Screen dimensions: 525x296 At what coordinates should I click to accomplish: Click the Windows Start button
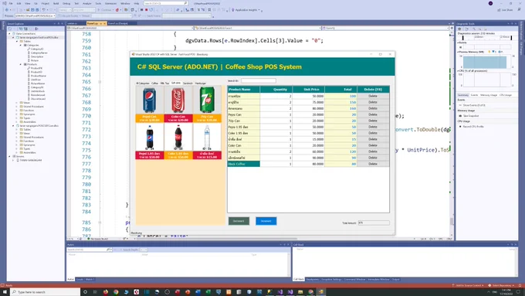tap(5, 292)
